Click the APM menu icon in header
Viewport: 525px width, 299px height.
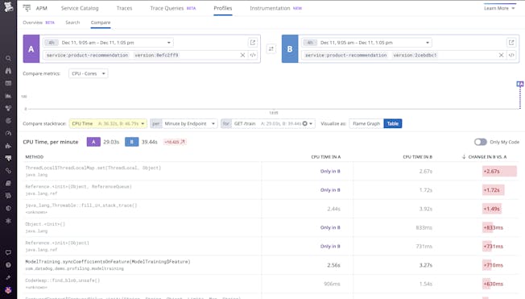(27, 8)
